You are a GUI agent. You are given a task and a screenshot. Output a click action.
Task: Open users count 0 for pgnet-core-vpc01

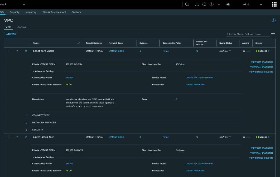coord(197,51)
